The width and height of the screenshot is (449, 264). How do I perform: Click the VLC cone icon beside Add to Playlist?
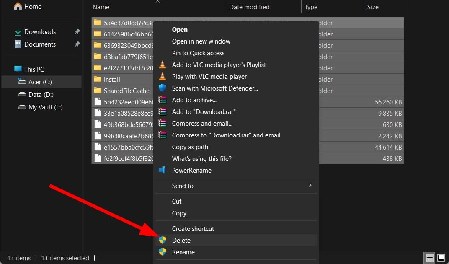tap(163, 65)
